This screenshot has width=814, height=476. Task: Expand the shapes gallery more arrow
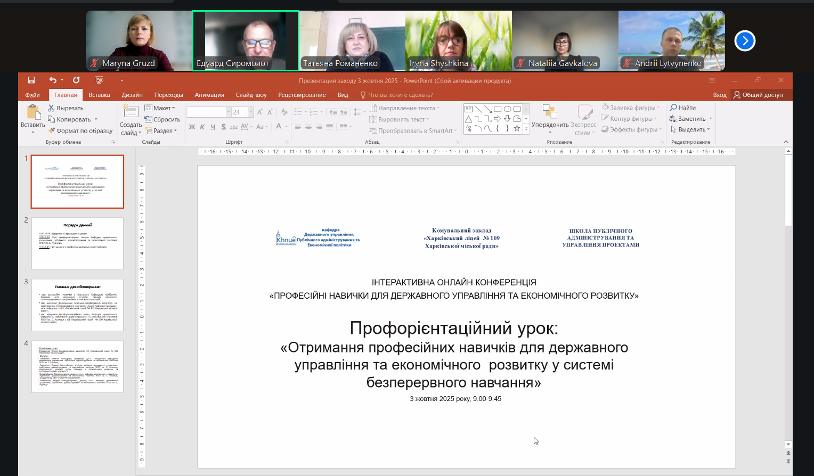(526, 128)
